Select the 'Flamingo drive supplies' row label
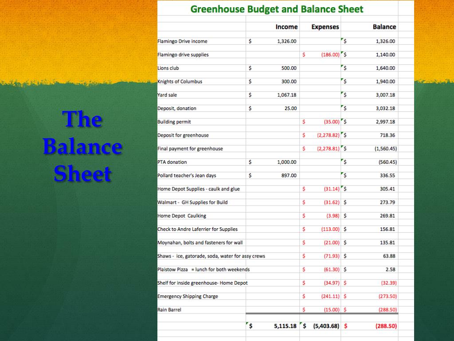454x341 pixels. coord(183,55)
